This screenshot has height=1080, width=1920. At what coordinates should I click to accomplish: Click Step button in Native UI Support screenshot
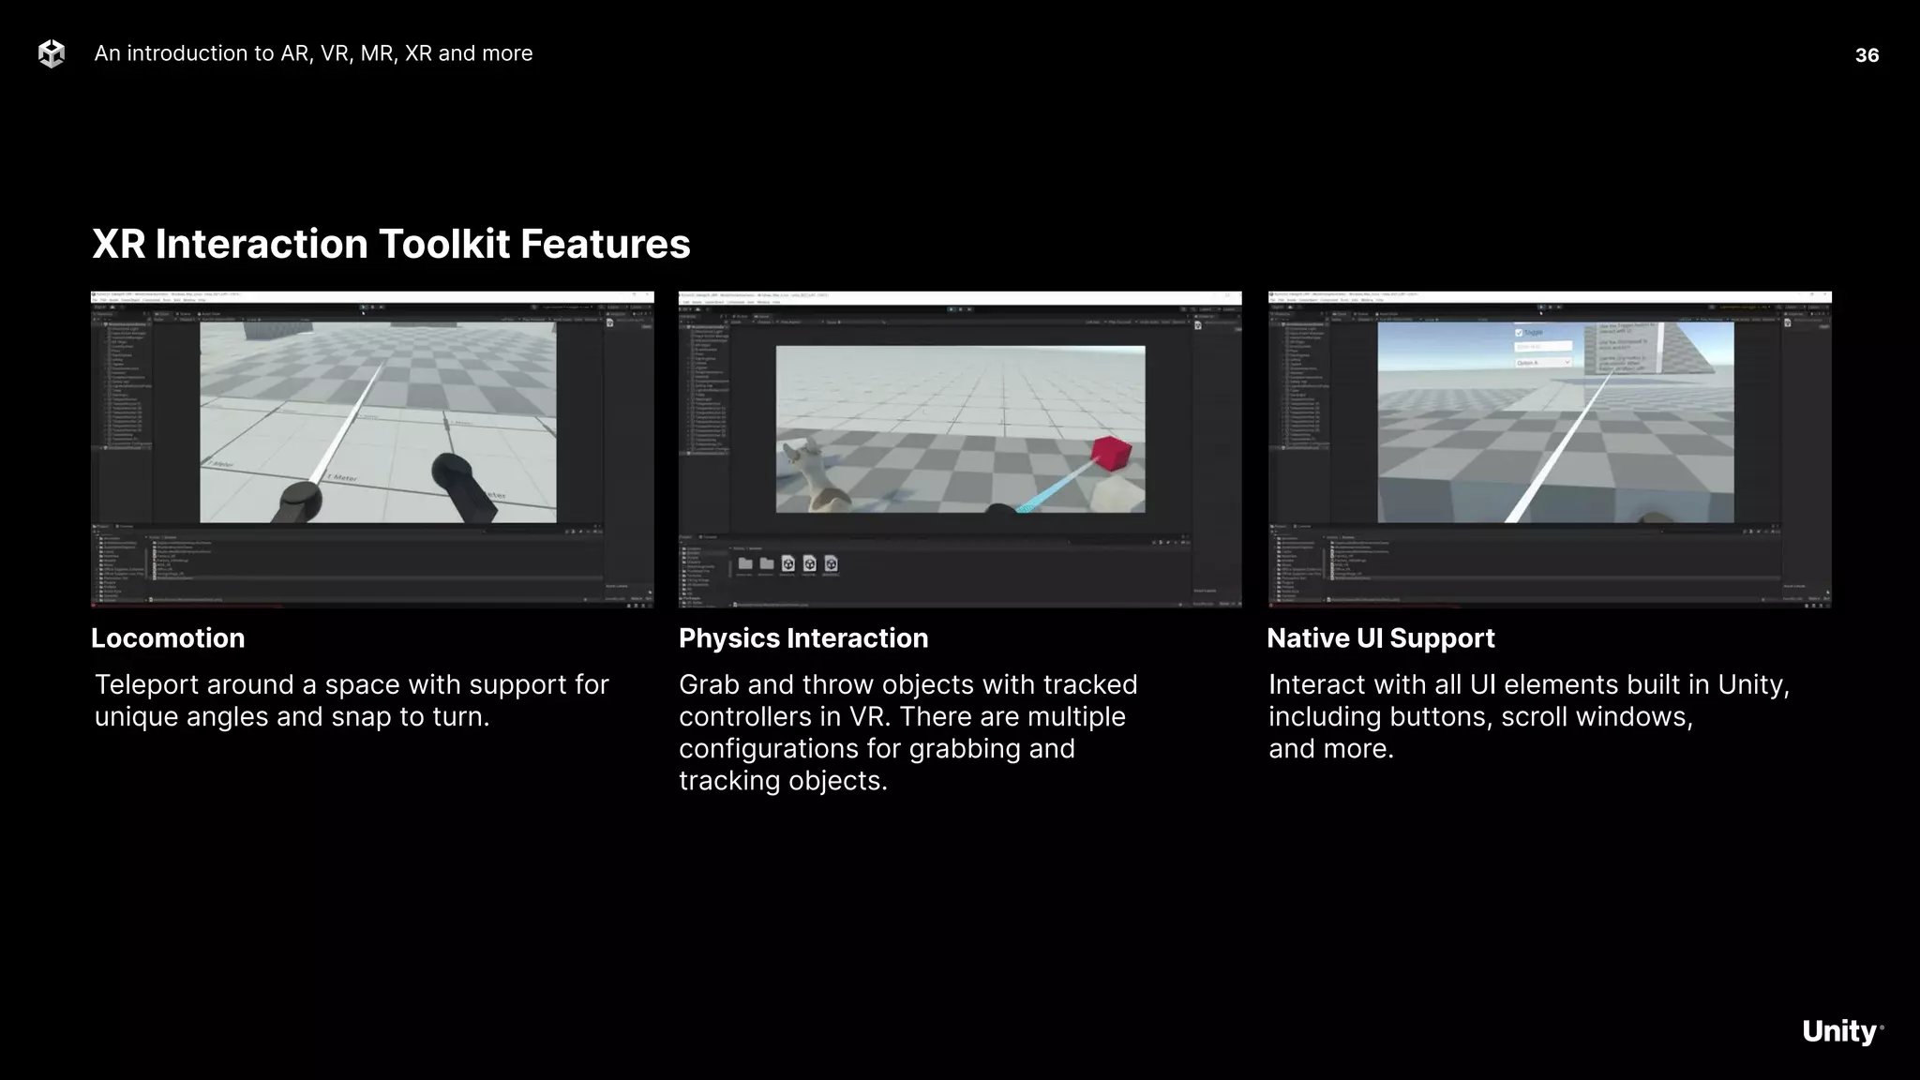[1559, 307]
